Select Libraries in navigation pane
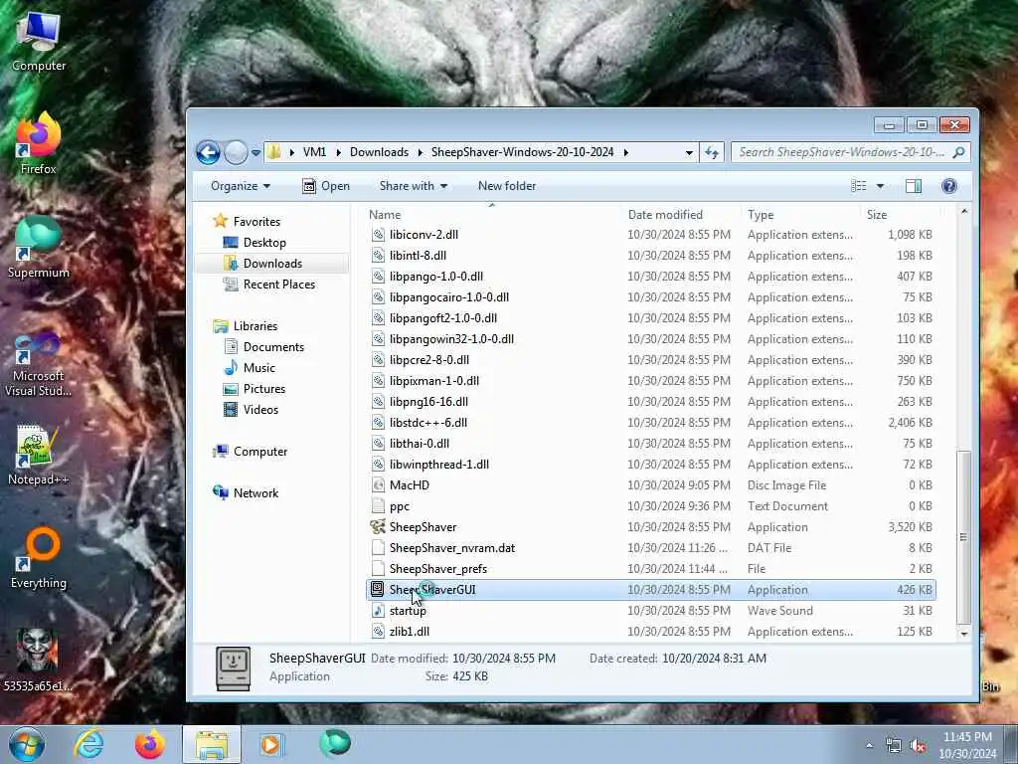Image resolution: width=1018 pixels, height=764 pixels. (x=255, y=326)
